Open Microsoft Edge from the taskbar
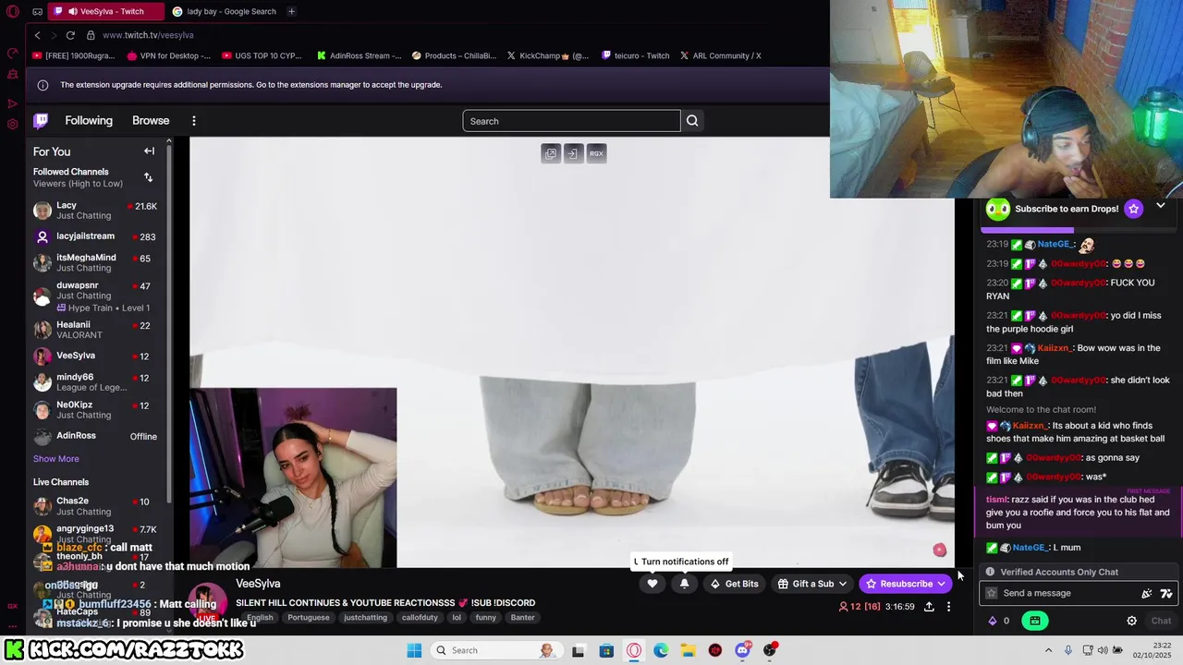 [661, 650]
